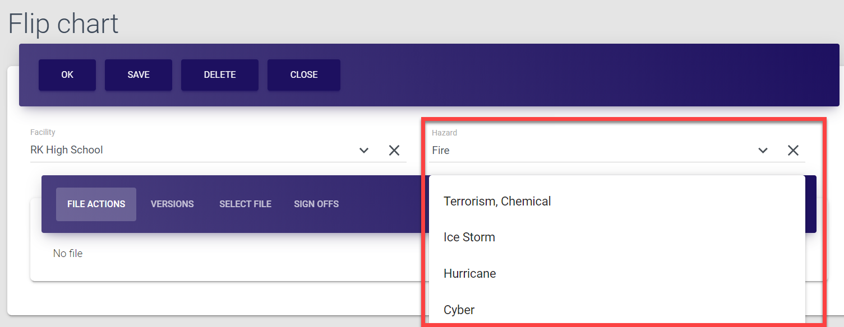Image resolution: width=844 pixels, height=327 pixels.
Task: Clear the Hazard field selection
Action: point(793,150)
